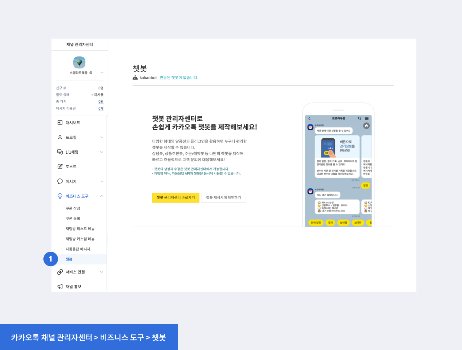Click the post pencil icon
This screenshot has width=462, height=350.
60,166
